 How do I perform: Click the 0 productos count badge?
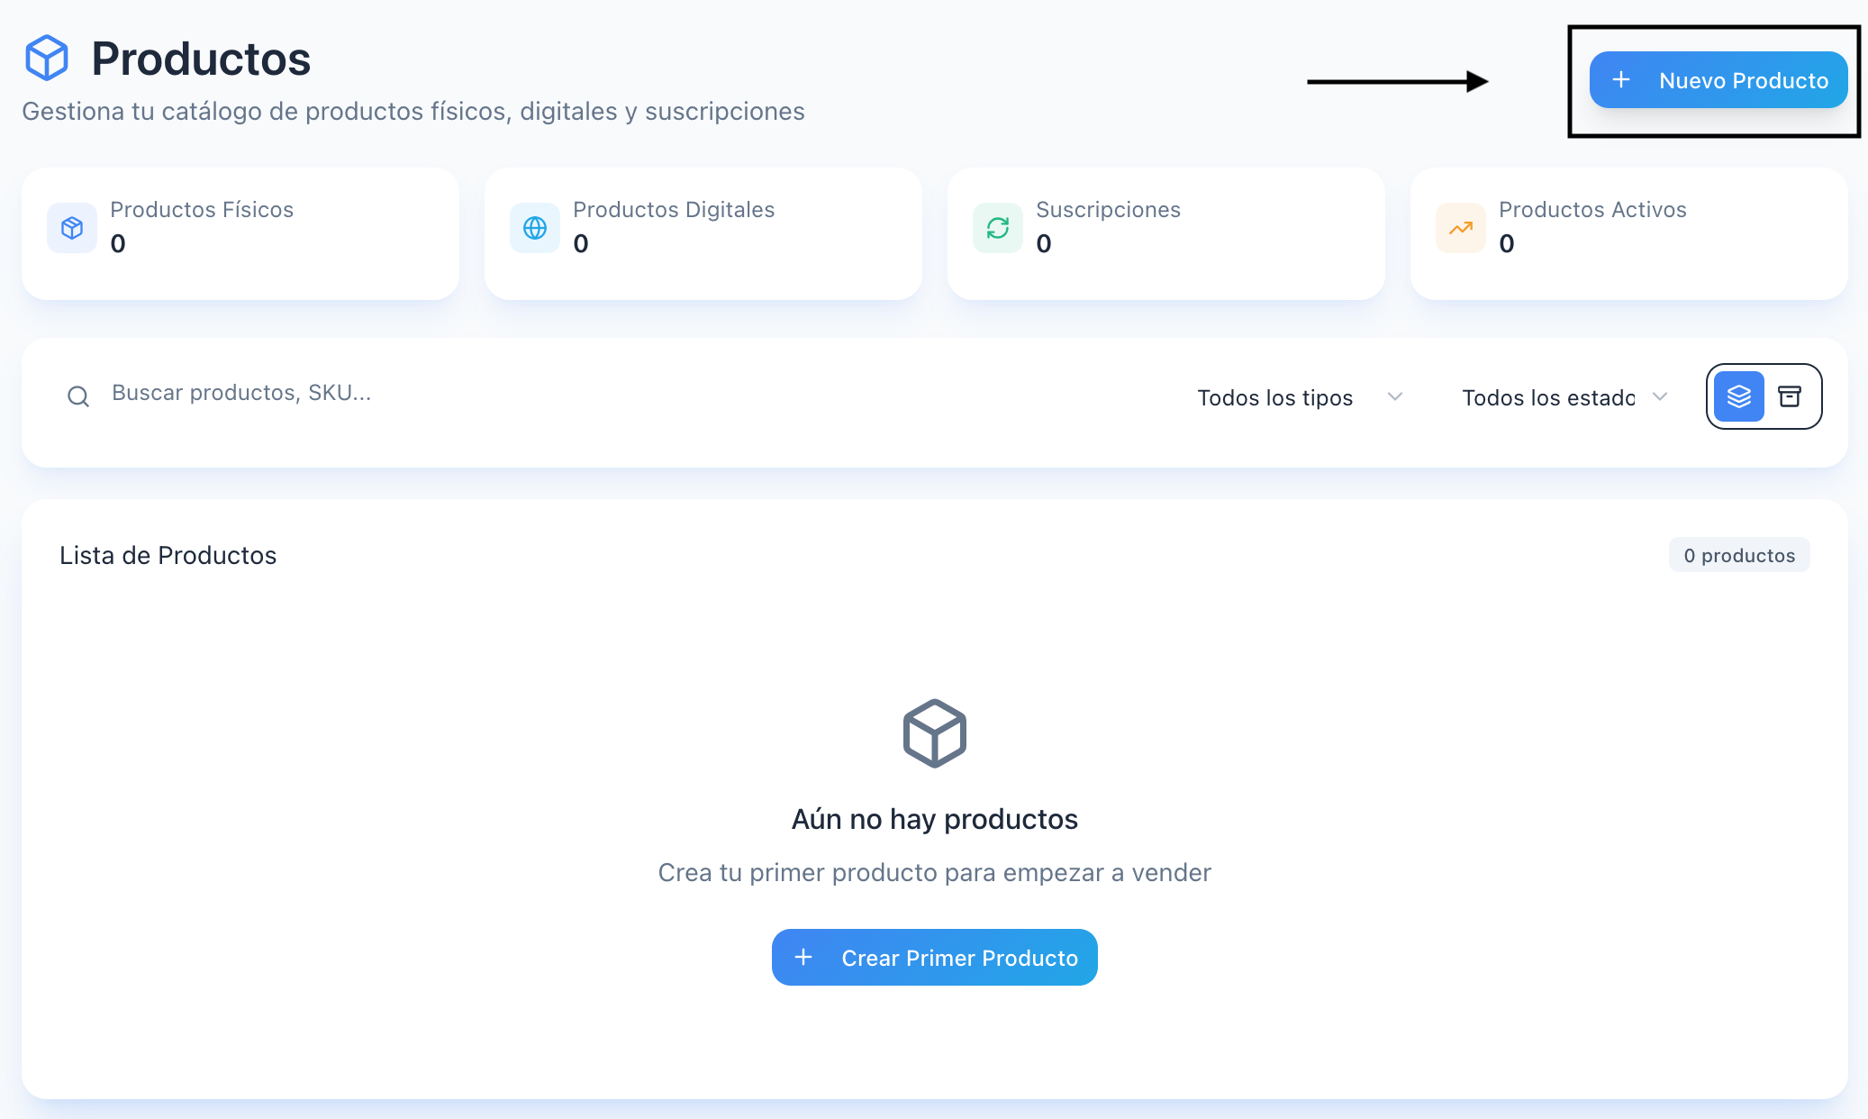coord(1738,555)
